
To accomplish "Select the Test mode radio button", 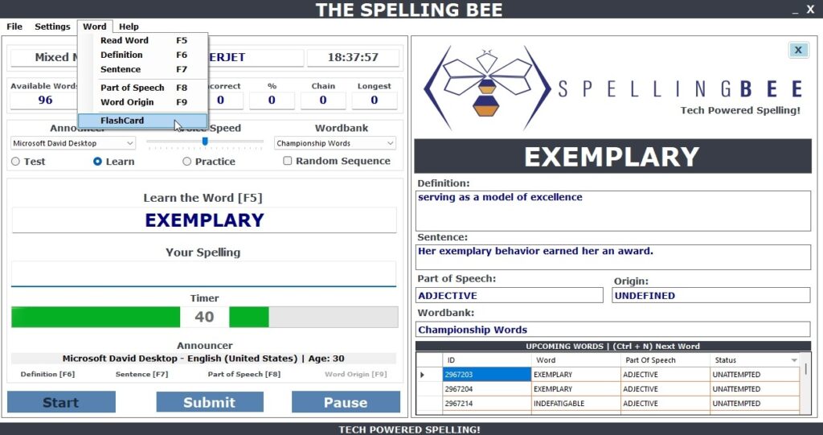I will coord(16,162).
